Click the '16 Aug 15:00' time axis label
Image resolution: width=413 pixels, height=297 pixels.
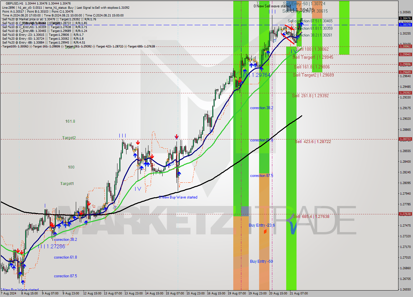(216, 293)
